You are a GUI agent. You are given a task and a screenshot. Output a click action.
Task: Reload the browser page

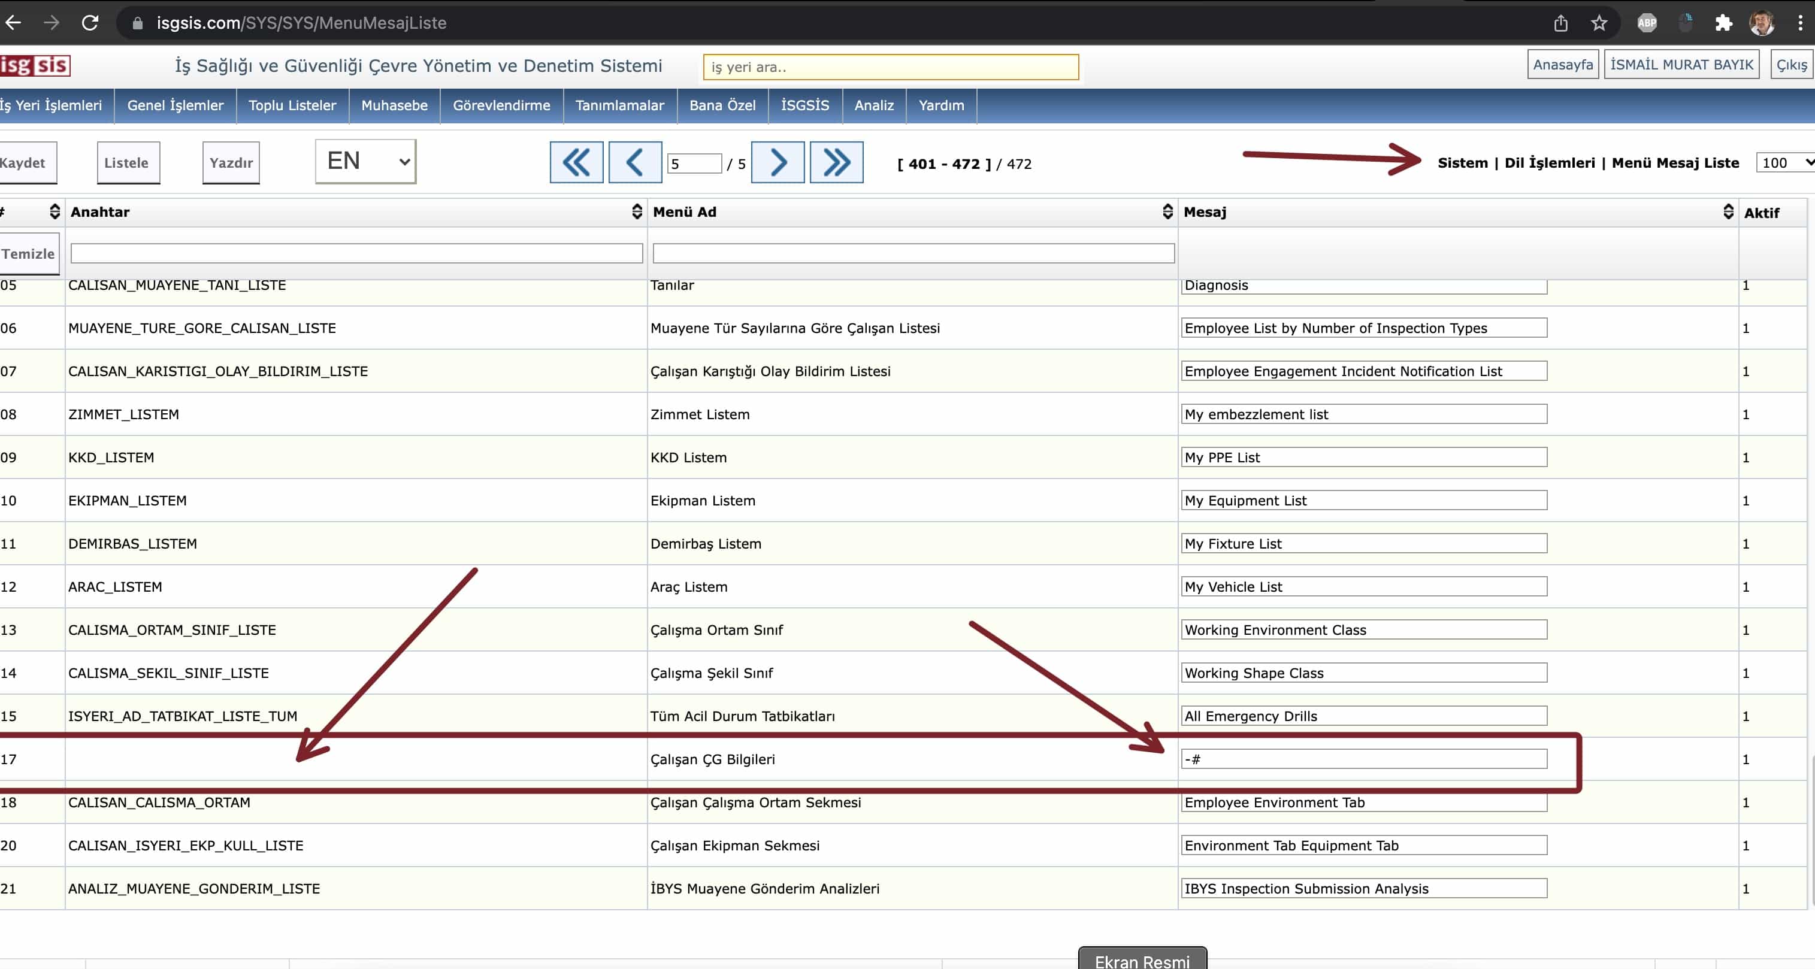click(90, 23)
